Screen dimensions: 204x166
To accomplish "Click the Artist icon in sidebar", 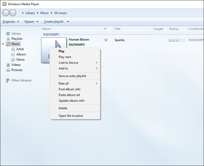I will [13, 49].
